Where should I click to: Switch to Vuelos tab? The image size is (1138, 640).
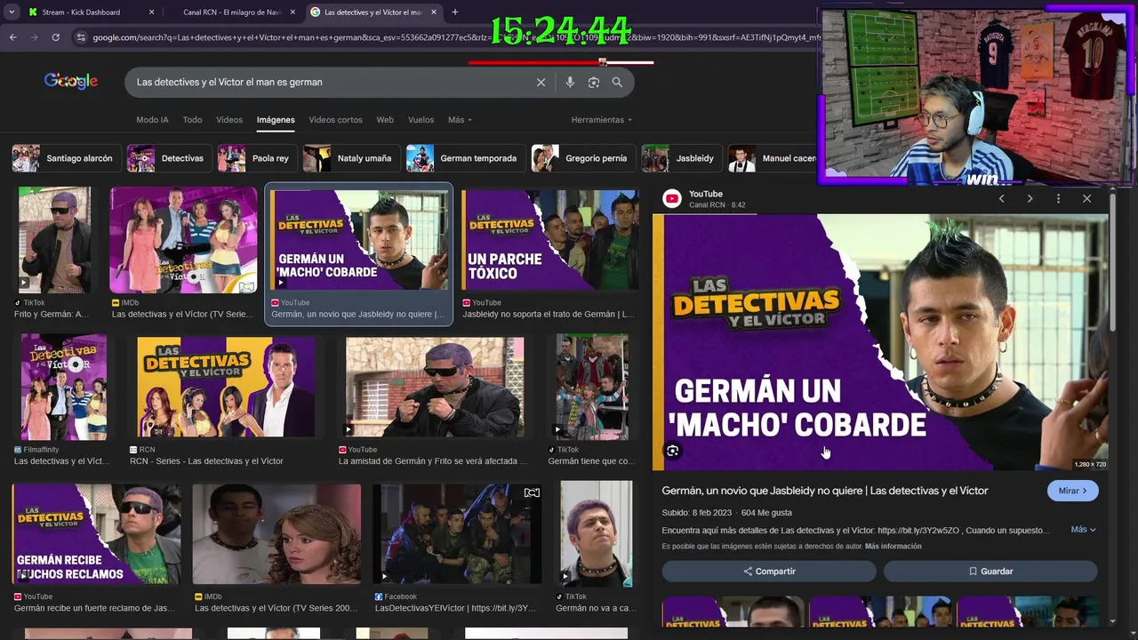421,120
